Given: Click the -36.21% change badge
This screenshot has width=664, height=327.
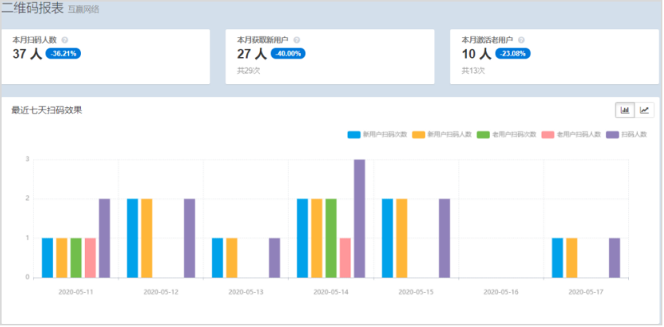Looking at the screenshot, I should [63, 54].
